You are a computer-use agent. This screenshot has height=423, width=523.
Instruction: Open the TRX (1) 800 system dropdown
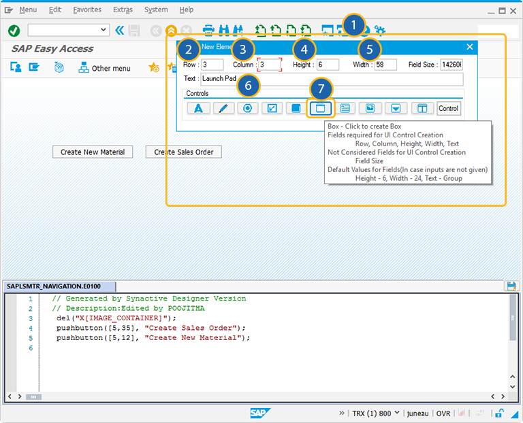click(397, 413)
